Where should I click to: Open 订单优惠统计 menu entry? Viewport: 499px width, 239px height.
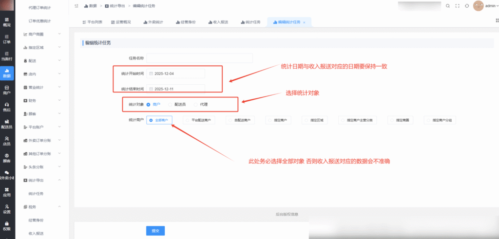[x=39, y=20]
